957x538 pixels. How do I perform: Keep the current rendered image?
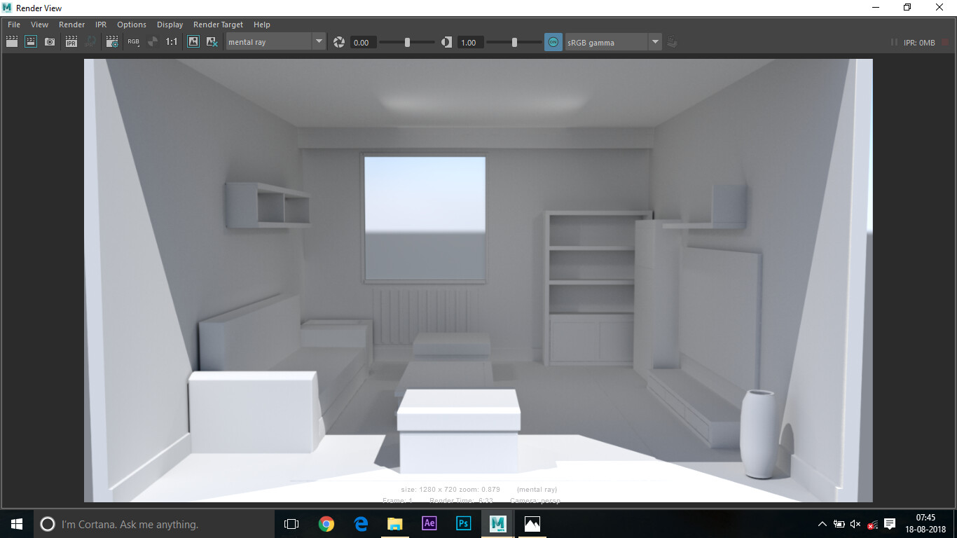point(193,41)
